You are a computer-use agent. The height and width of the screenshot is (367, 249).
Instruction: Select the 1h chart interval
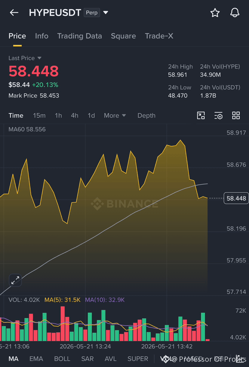[x=58, y=116]
